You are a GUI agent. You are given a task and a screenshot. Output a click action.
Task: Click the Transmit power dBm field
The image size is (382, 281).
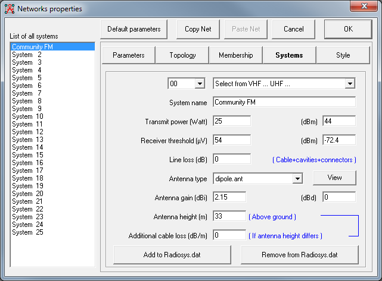pos(339,121)
